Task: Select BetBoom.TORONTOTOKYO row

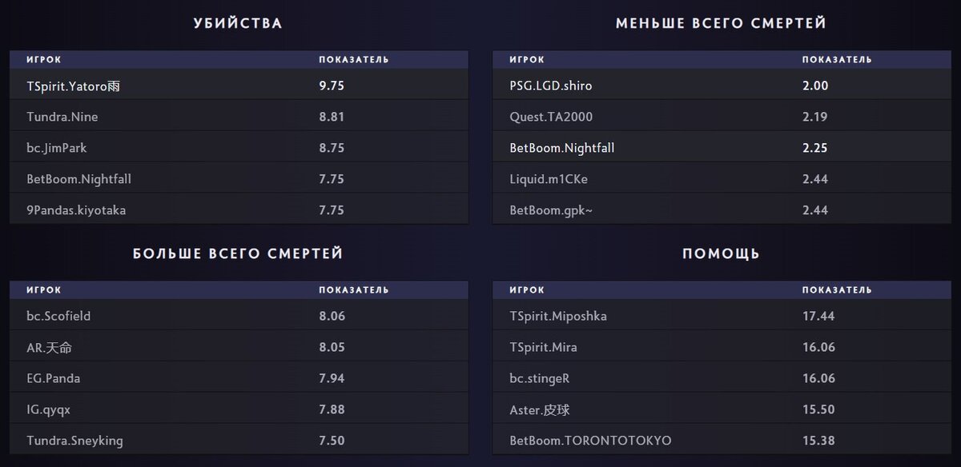Action: [721, 441]
